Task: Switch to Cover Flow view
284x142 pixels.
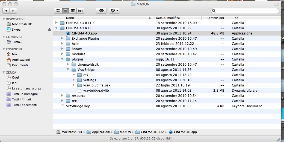Action: [80, 11]
